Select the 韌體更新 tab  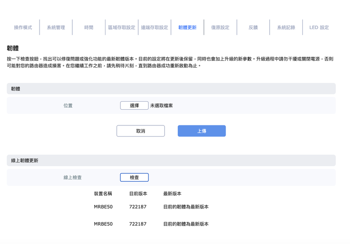[187, 27]
